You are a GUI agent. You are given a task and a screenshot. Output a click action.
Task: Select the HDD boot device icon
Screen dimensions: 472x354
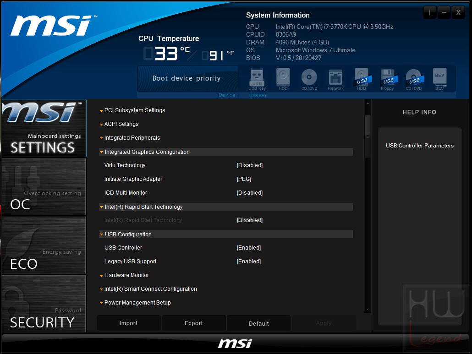point(283,79)
